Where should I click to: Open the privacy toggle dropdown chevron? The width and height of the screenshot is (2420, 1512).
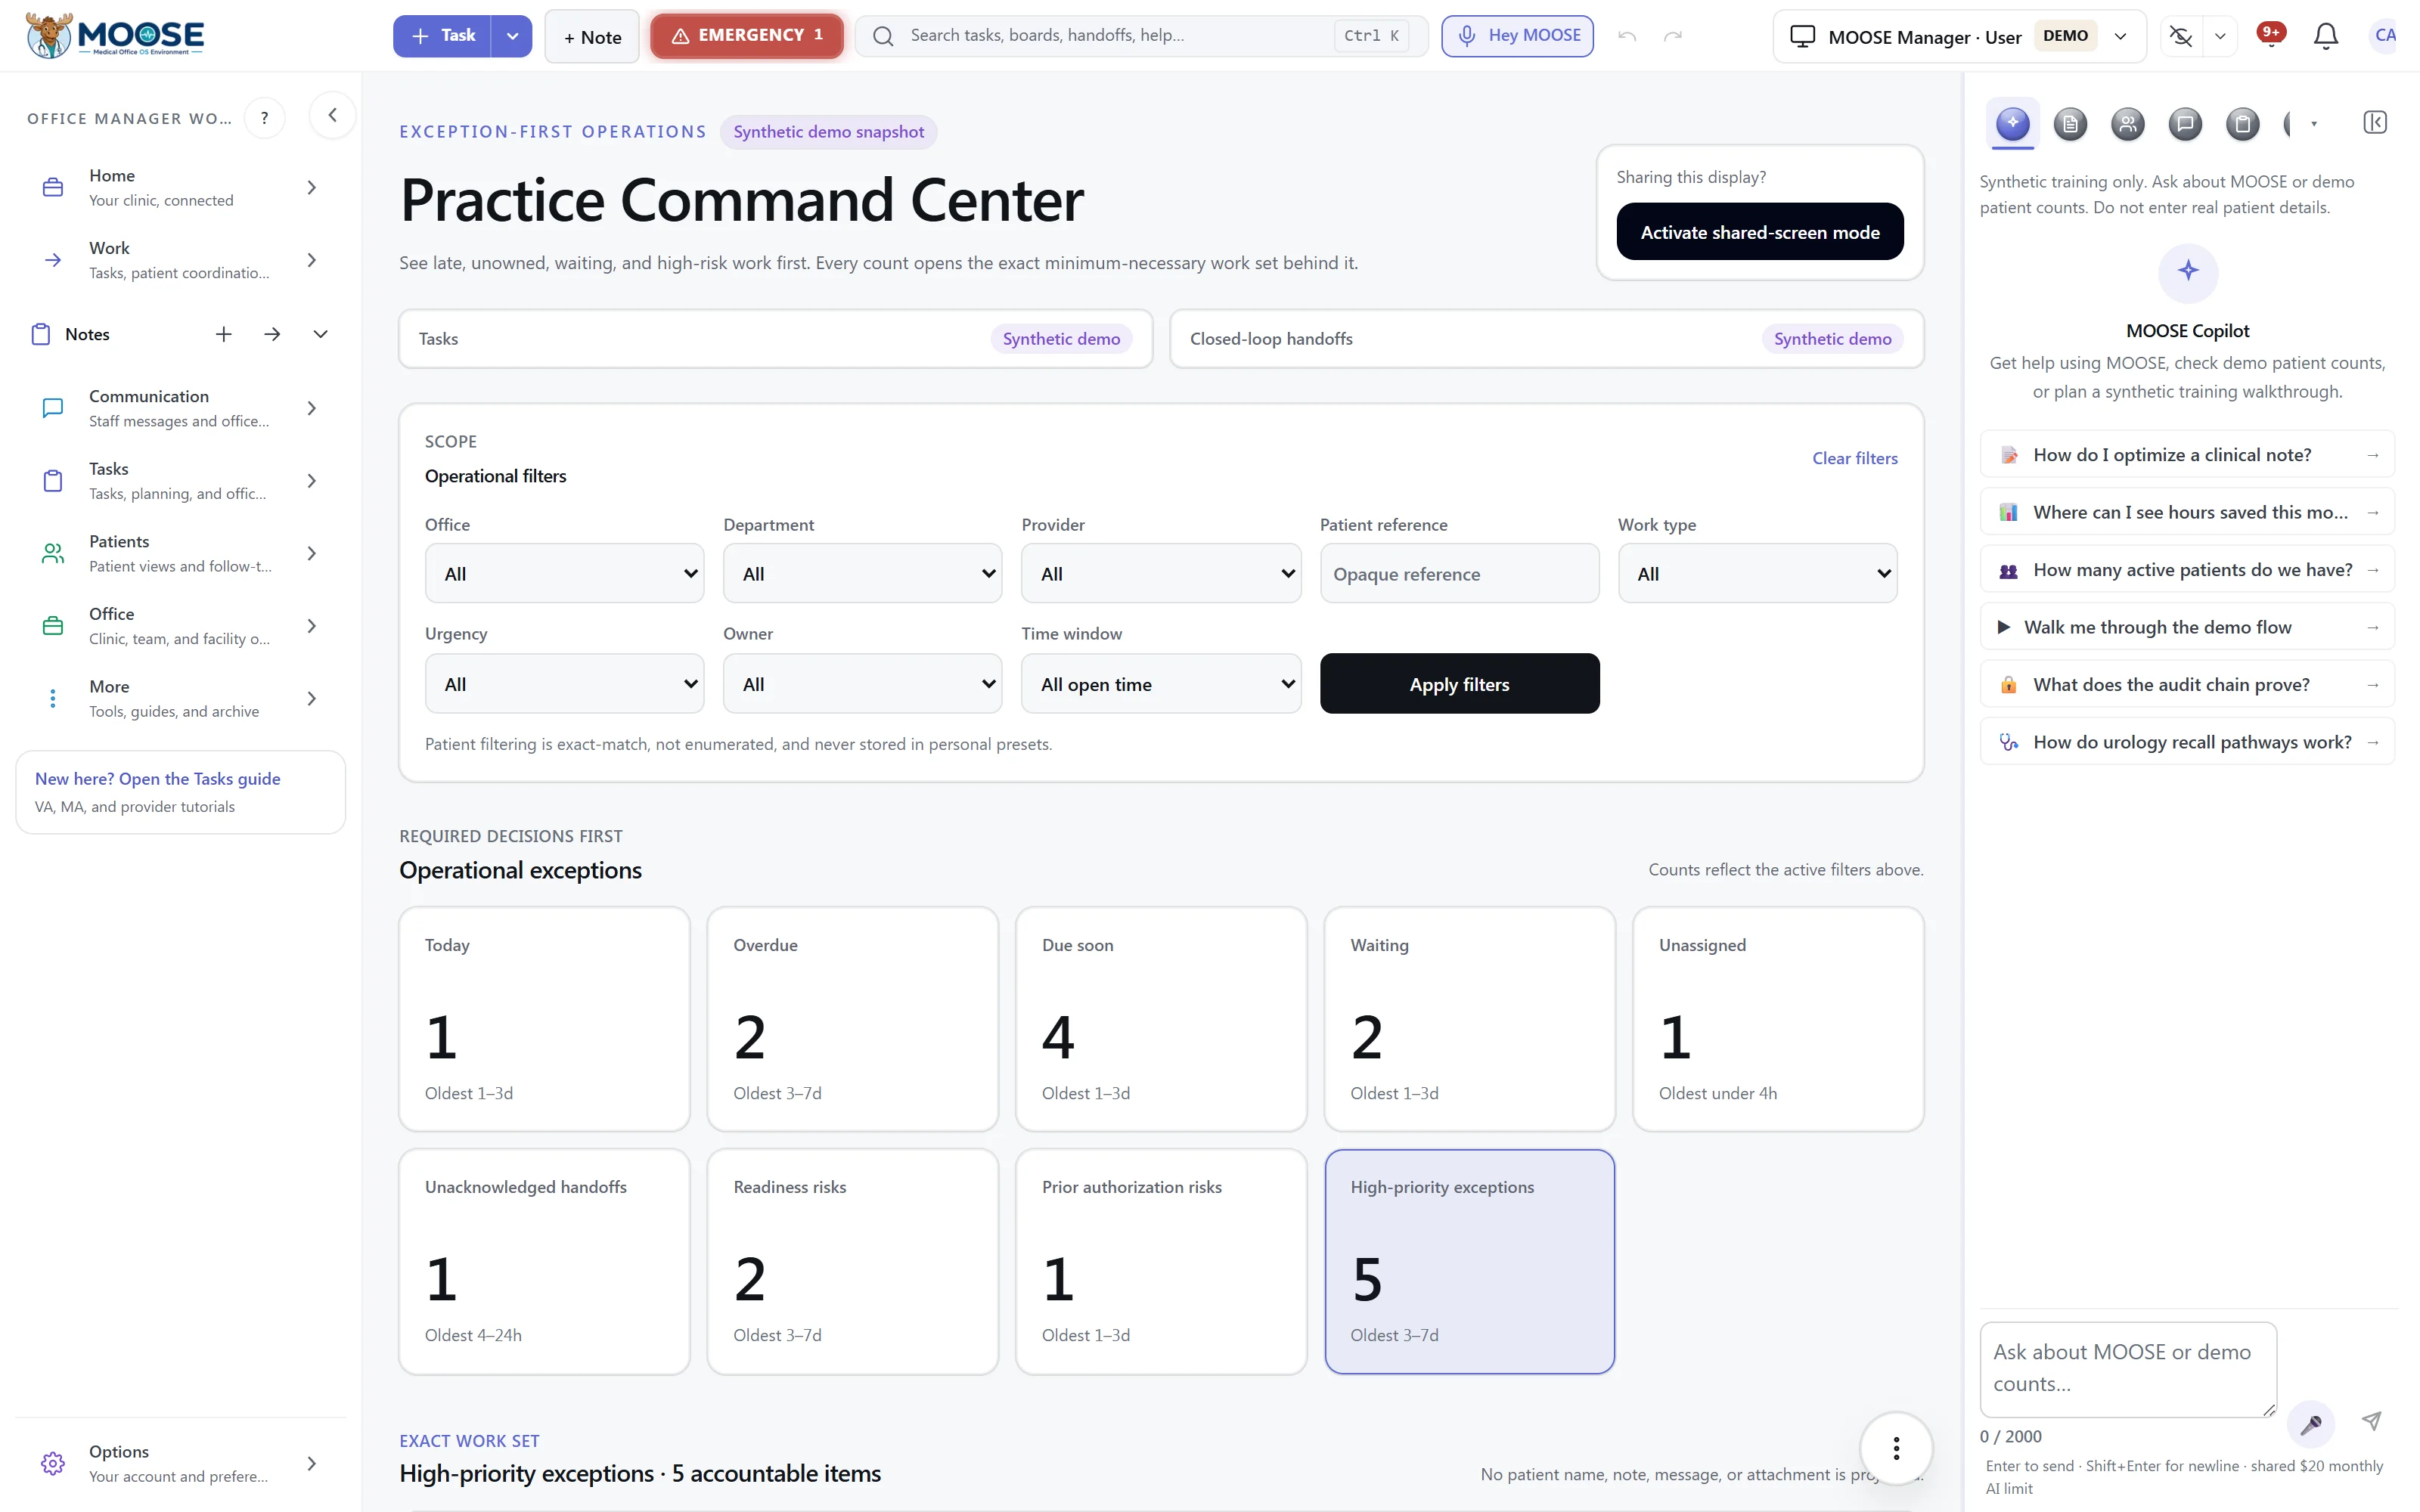(x=2220, y=36)
